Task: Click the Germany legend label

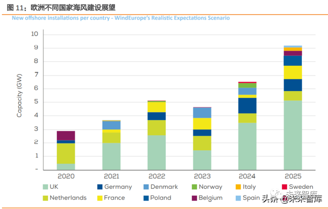Action: pyautogui.click(x=118, y=187)
